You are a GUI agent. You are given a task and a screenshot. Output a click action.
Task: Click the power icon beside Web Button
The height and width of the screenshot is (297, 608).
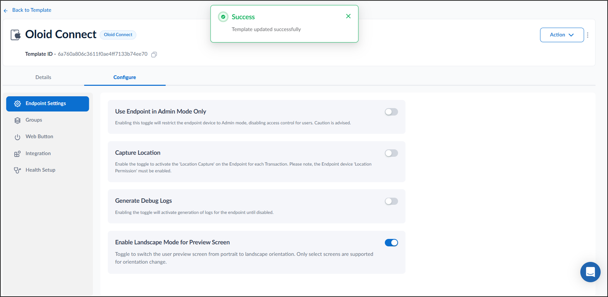[18, 137]
